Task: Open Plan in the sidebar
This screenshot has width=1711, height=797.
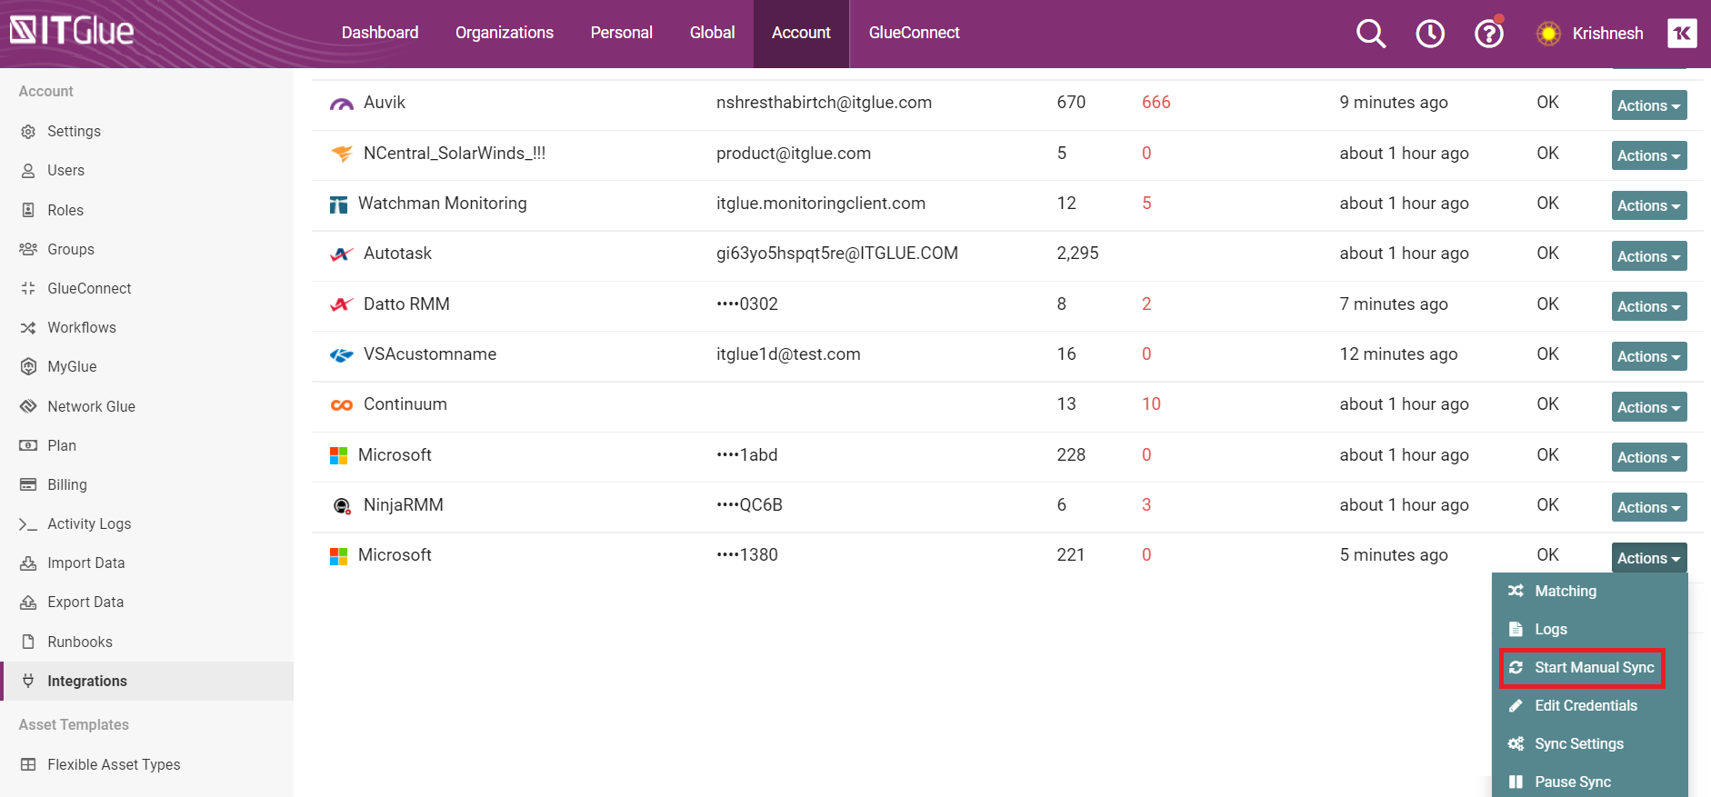Action: (62, 445)
